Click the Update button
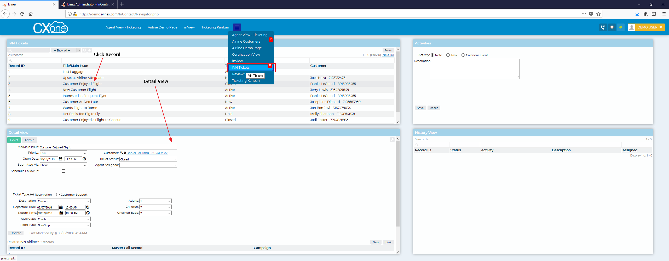 pos(16,233)
